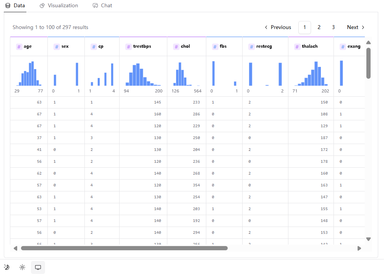Click the hash icon next to sex column
387x277 pixels.
(x=57, y=47)
